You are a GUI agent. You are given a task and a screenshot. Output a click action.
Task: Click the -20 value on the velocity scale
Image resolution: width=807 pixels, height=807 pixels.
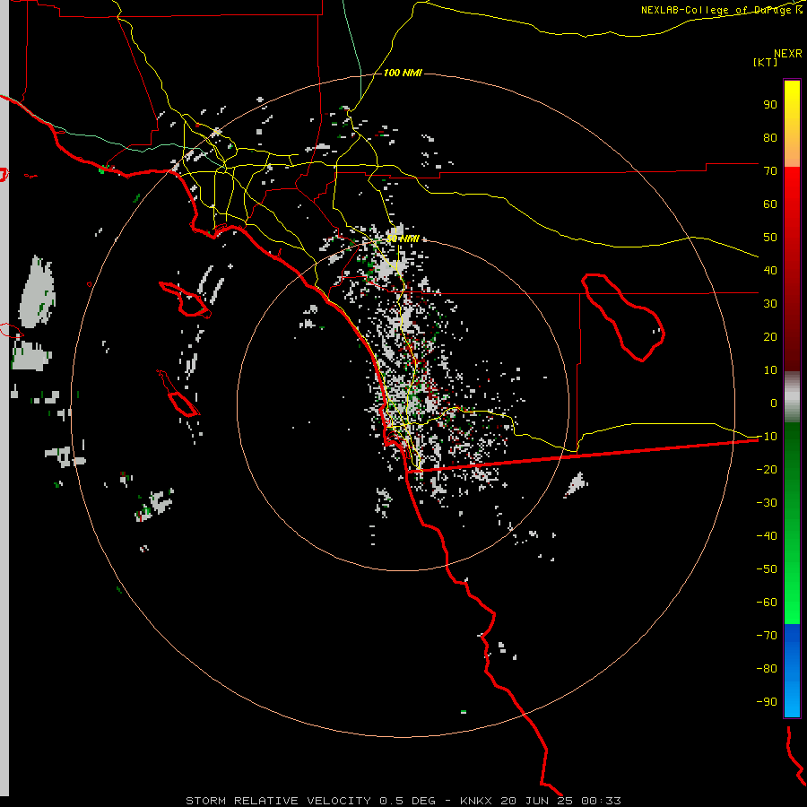point(767,469)
